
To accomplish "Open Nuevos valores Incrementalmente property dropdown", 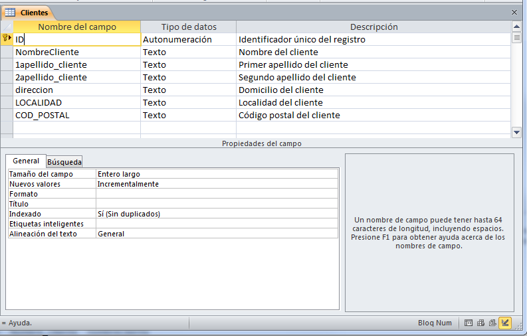I will pos(217,184).
